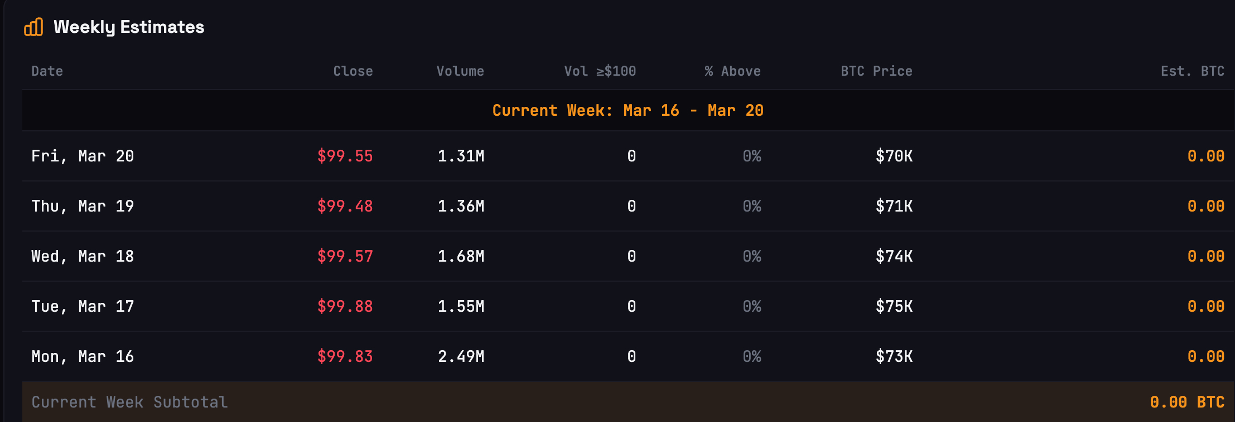Image resolution: width=1235 pixels, height=422 pixels.
Task: Click the bar chart icon beside Weekly Estimates
Action: pos(33,27)
